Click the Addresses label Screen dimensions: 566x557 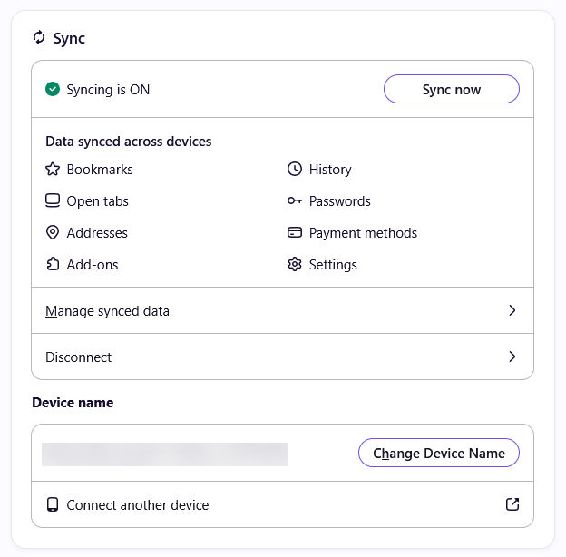pos(97,233)
